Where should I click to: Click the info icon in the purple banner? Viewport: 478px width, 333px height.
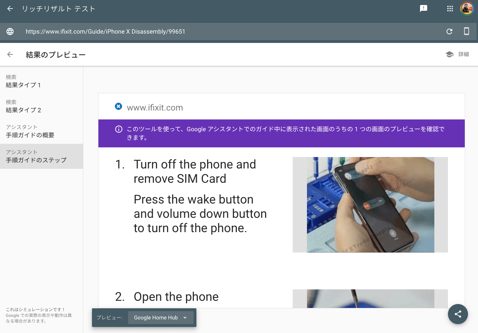(x=119, y=129)
